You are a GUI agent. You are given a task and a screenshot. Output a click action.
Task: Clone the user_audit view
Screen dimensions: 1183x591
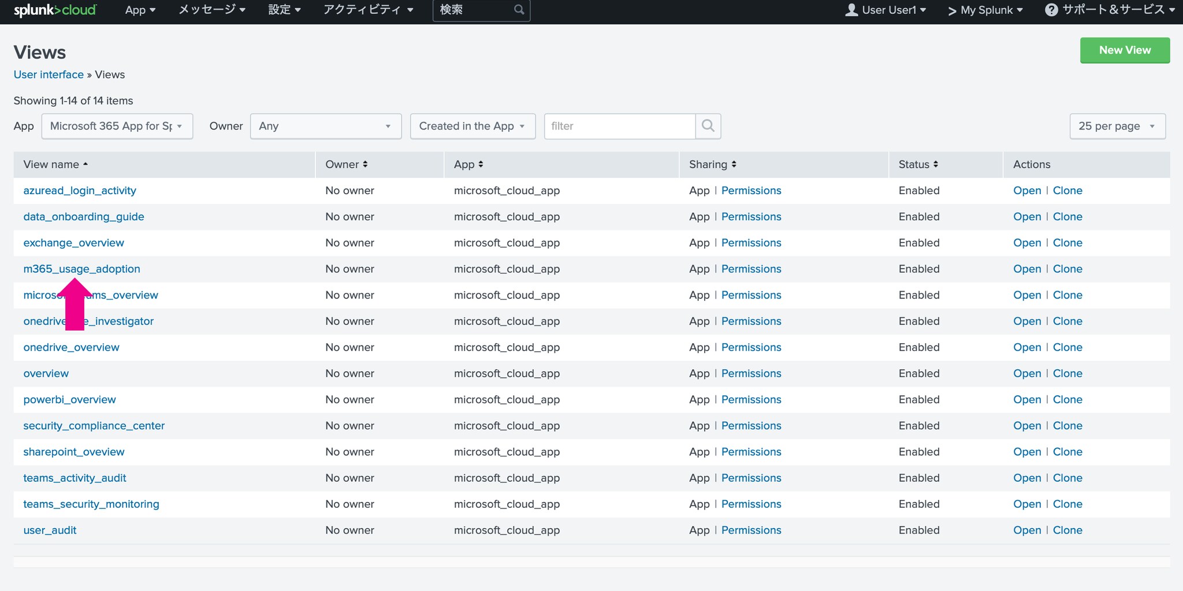point(1067,530)
